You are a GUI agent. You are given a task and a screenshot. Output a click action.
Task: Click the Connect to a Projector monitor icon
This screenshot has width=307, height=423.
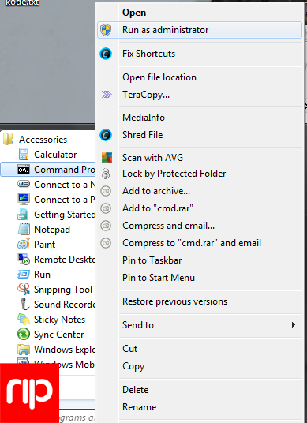tap(24, 199)
